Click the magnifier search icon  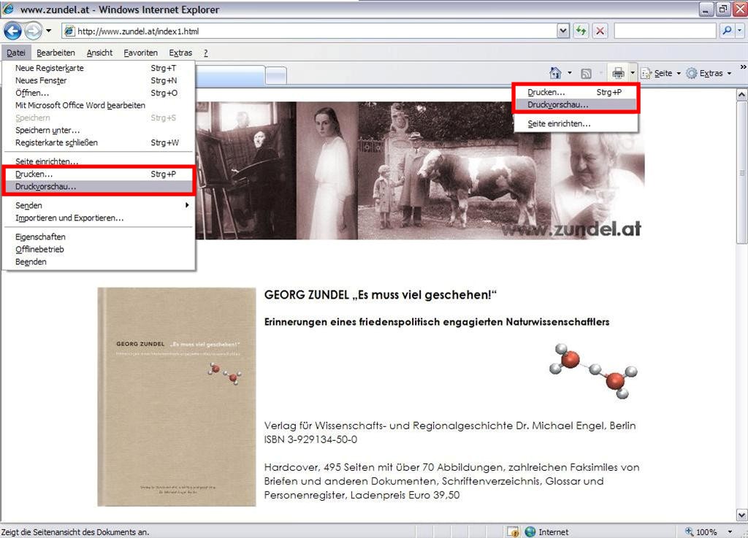click(727, 31)
